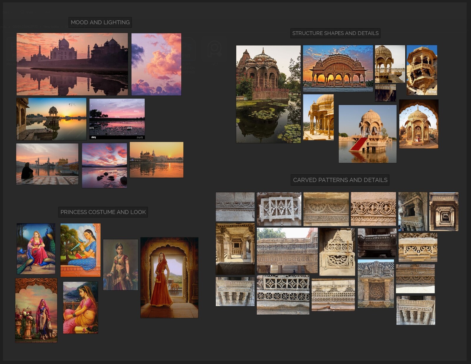
Task: Select the CARVED PATTERNS AND DETAILS label
Action: [x=340, y=180]
